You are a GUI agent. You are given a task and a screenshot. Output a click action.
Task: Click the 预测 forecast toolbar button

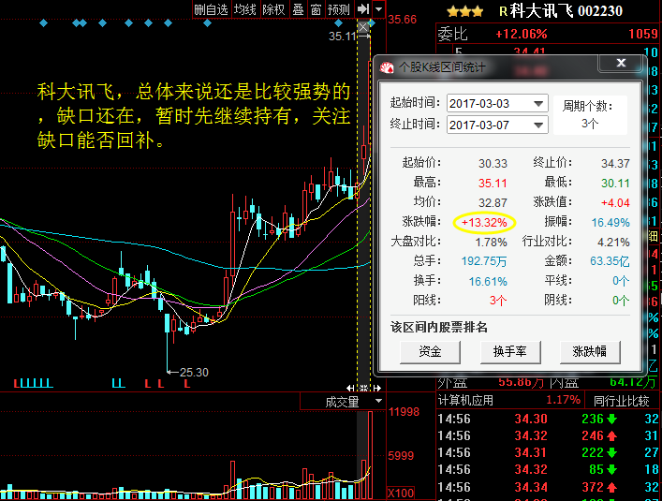[339, 8]
